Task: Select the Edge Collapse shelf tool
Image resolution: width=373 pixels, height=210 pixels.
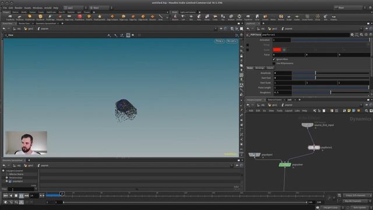Action: 112,17
